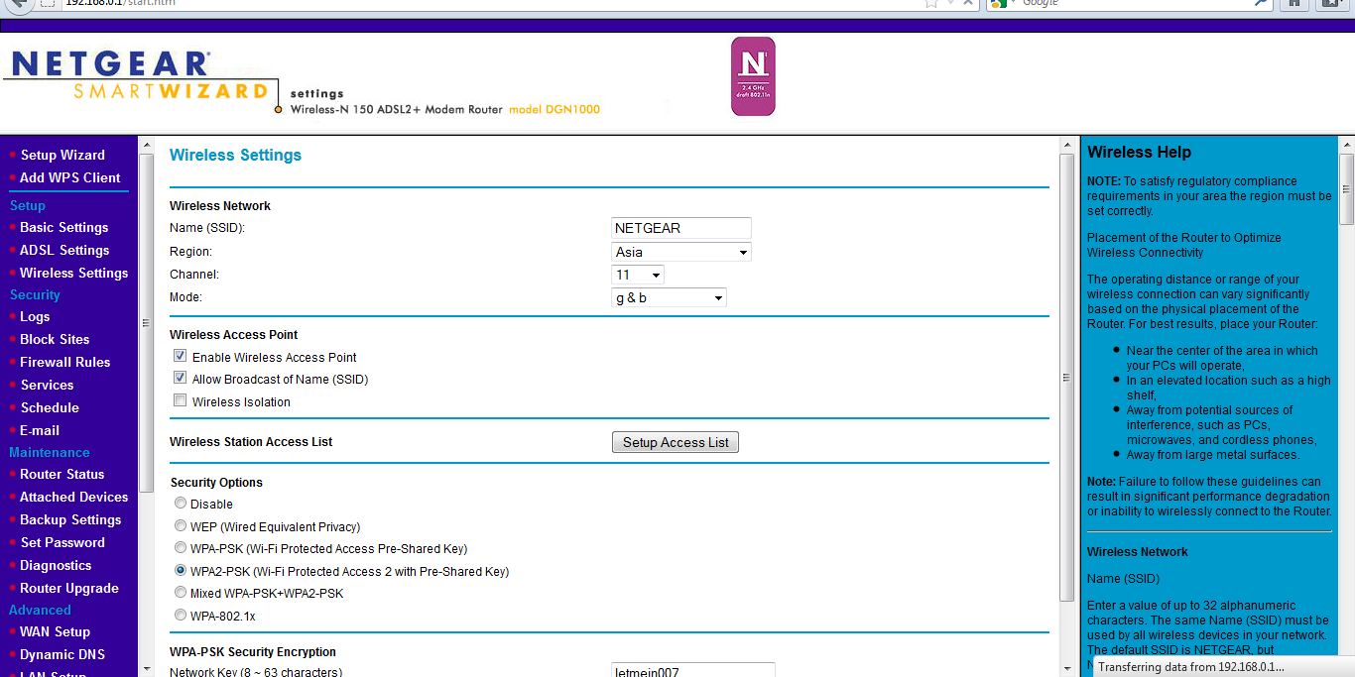Enable Wireless Isolation

[x=180, y=400]
